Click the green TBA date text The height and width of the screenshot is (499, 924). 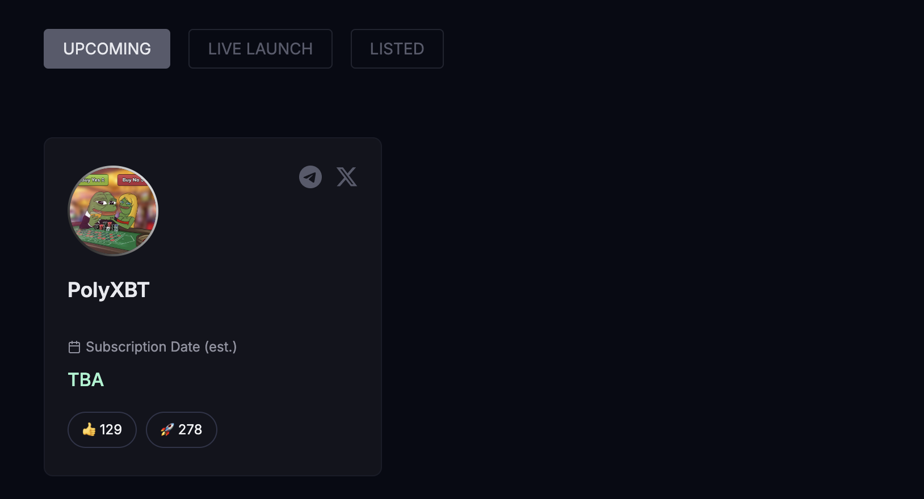(86, 379)
